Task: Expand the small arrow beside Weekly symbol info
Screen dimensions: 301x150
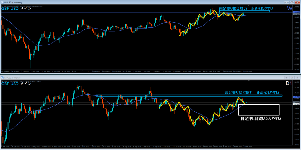Action: click(x=2, y=6)
